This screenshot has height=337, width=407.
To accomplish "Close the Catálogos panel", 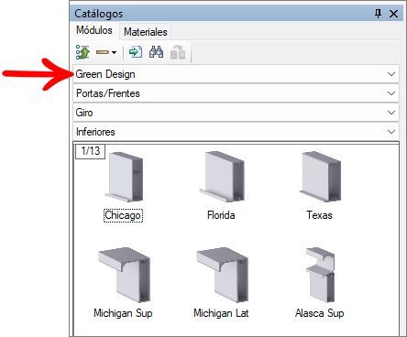I will click(393, 14).
